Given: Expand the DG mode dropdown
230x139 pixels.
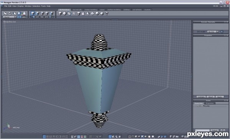Looking at the screenshot, I should pos(213,32).
